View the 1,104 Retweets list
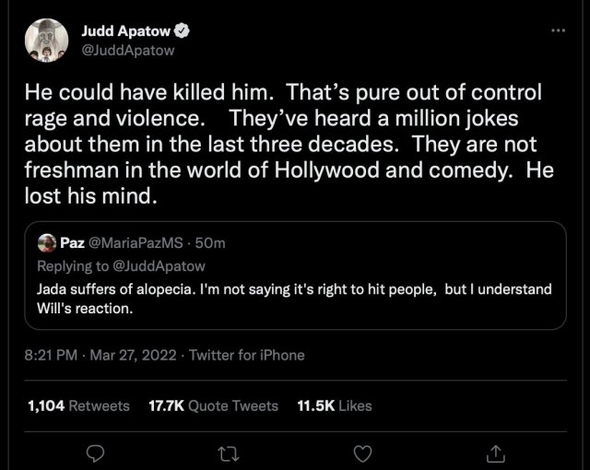 pyautogui.click(x=78, y=405)
